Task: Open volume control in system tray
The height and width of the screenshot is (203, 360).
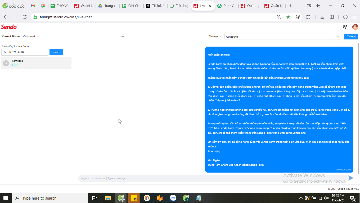Action: 327,198
